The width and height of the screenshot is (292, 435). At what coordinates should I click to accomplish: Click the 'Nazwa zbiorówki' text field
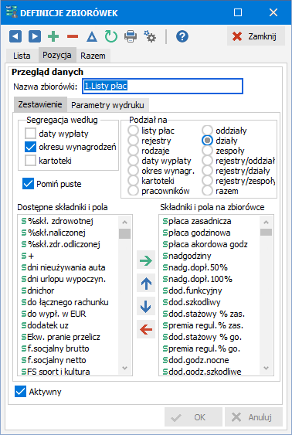tap(162, 87)
